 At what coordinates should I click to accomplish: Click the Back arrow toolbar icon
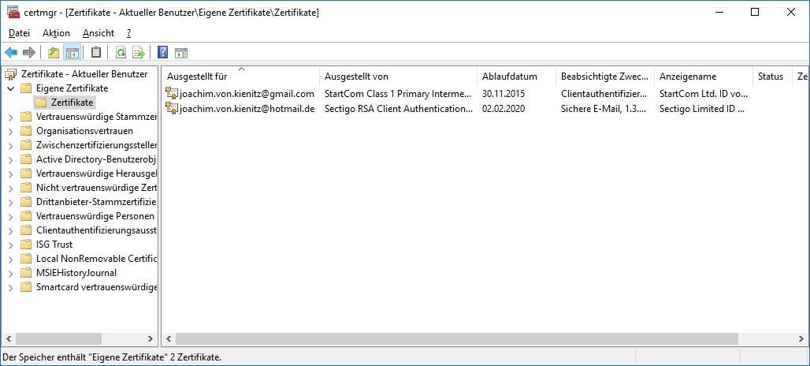(11, 53)
